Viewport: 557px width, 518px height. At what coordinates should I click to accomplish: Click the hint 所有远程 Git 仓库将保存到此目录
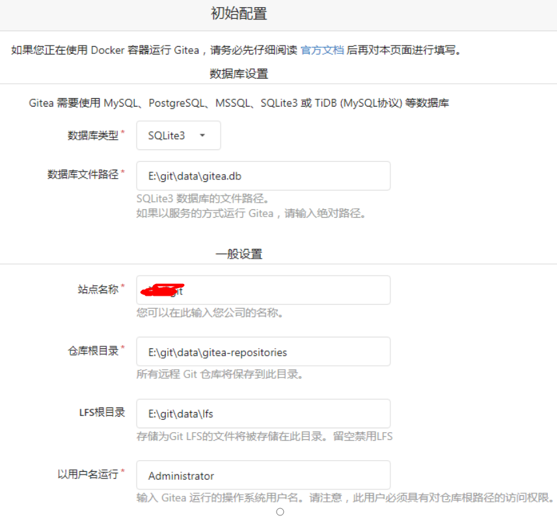(219, 374)
